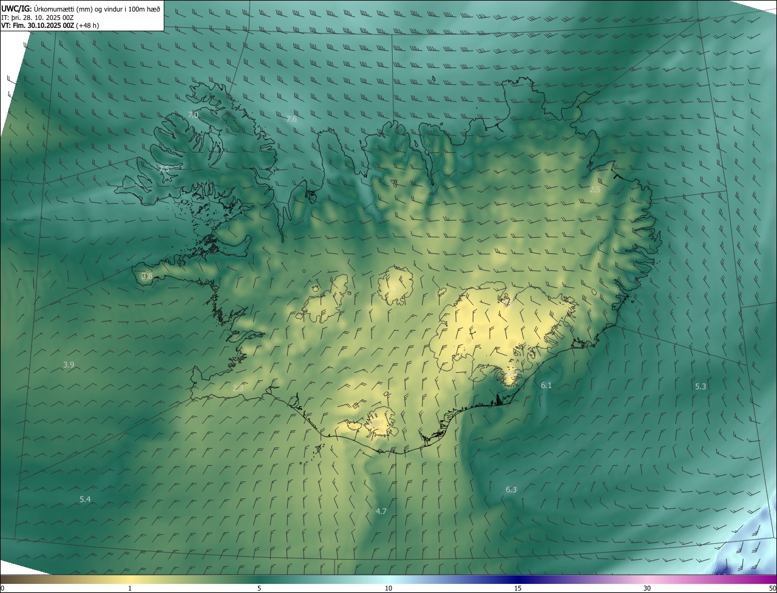
Task: Click the '0' tick label on the color scale
Action: (2, 588)
